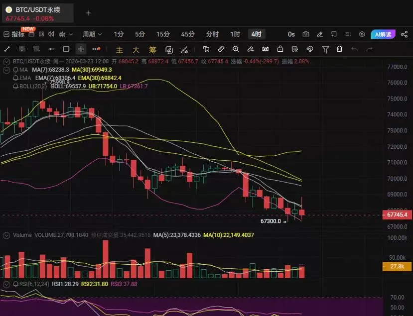This screenshot has height=316, width=413.
Task: Click the MA(7):68238.3 legend value
Action: [x=51, y=70]
